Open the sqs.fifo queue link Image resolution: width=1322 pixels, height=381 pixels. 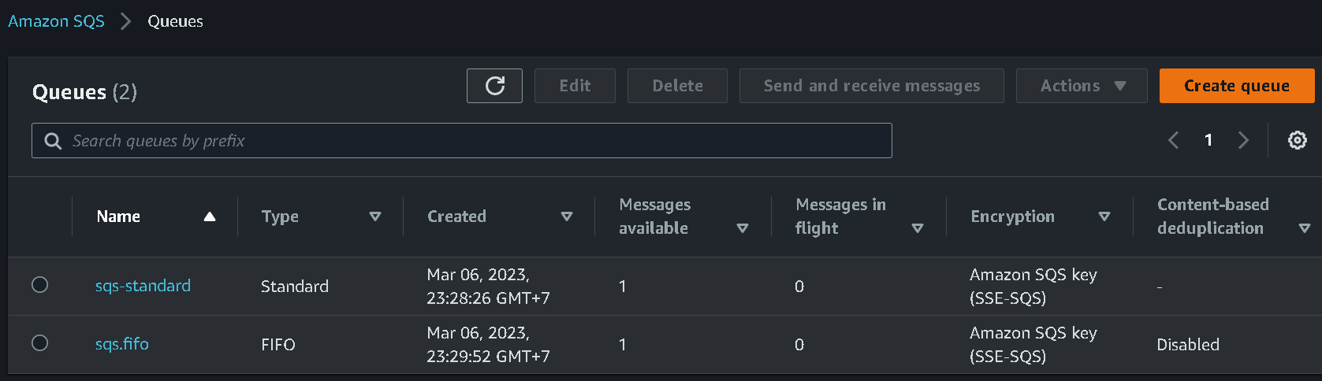[x=121, y=344]
